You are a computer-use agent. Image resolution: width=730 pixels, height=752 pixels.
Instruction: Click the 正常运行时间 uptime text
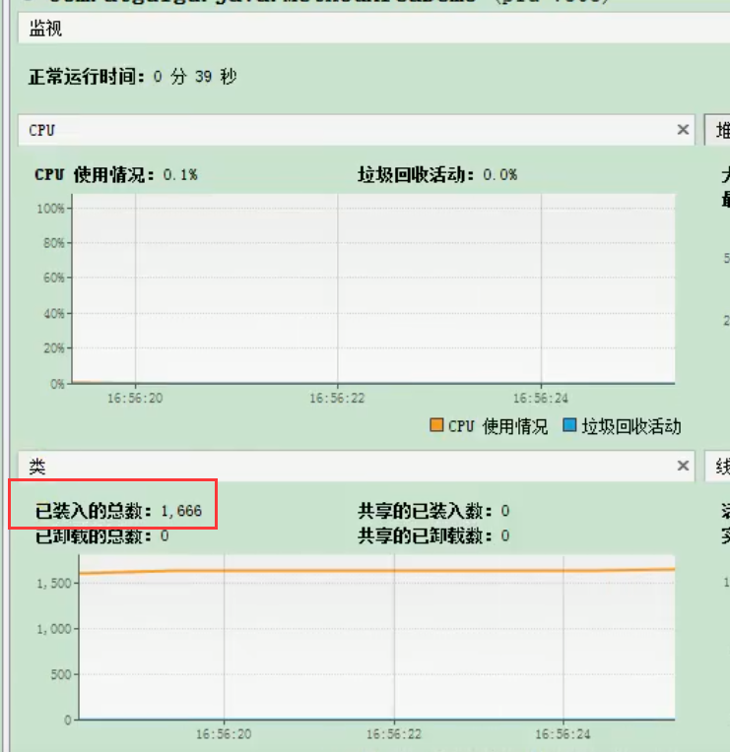coord(132,76)
